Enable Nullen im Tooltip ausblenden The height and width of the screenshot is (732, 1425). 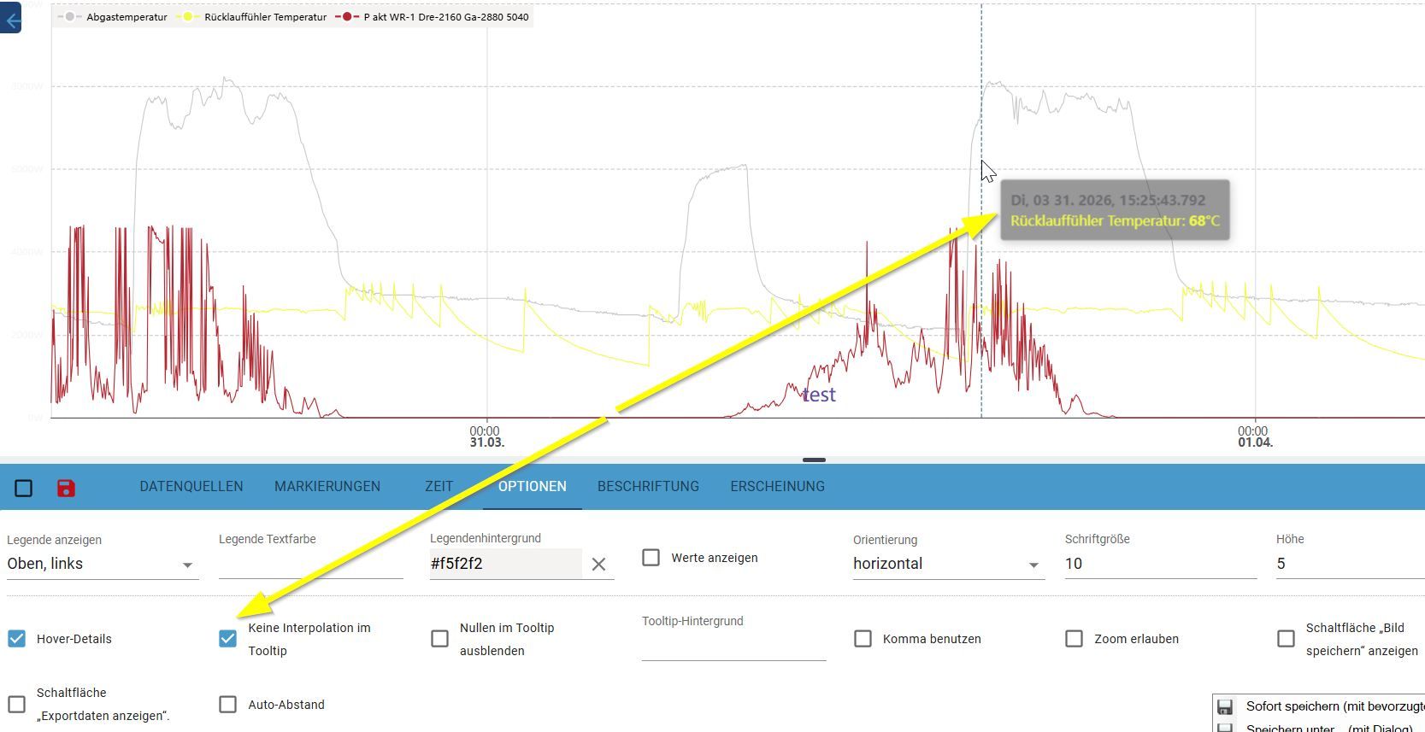click(x=439, y=639)
